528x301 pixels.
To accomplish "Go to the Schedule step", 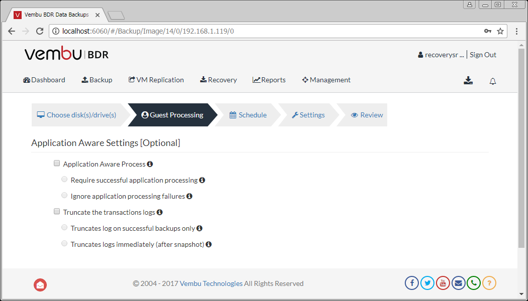I will pos(248,115).
